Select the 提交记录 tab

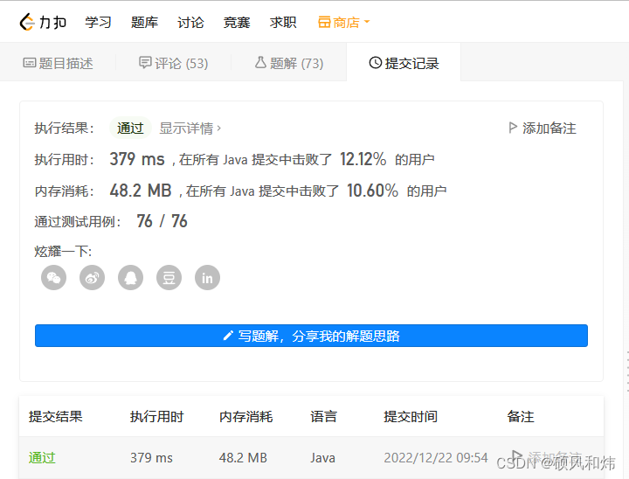pyautogui.click(x=404, y=63)
